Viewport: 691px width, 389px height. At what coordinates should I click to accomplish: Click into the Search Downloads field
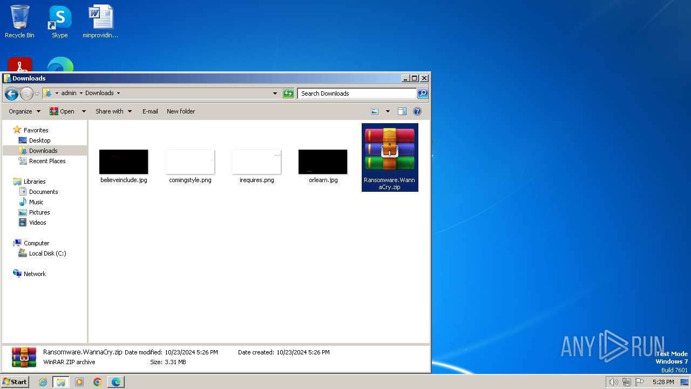(357, 93)
